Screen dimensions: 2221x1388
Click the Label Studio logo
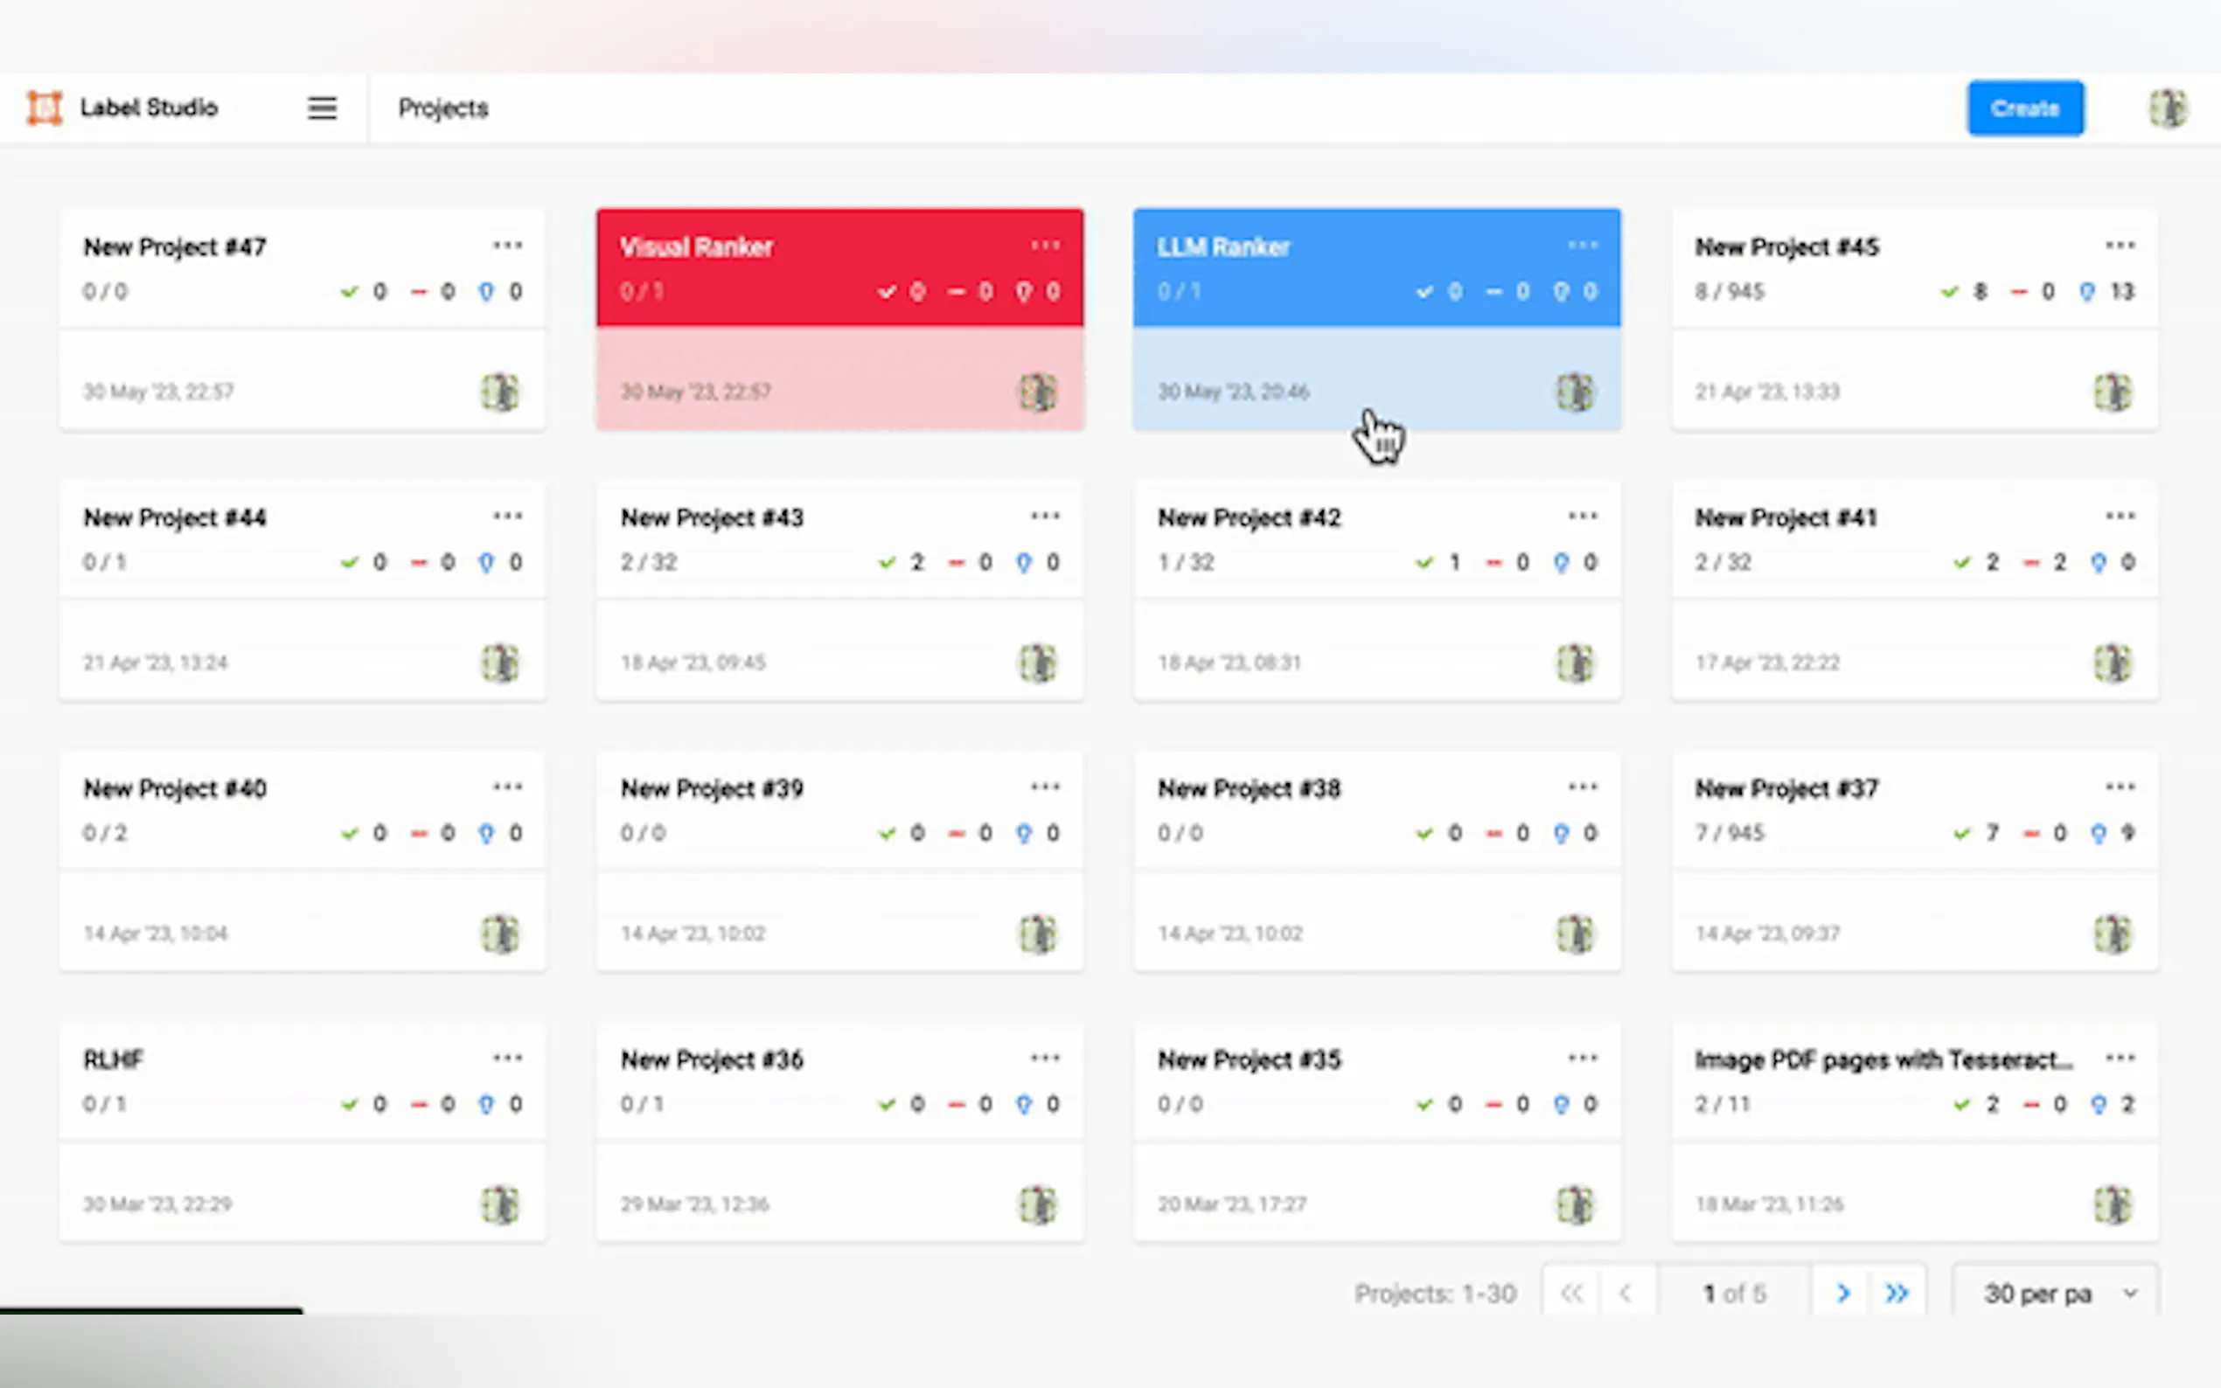pos(44,108)
